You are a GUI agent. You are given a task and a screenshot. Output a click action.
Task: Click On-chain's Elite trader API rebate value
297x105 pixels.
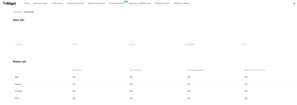tap(246, 91)
